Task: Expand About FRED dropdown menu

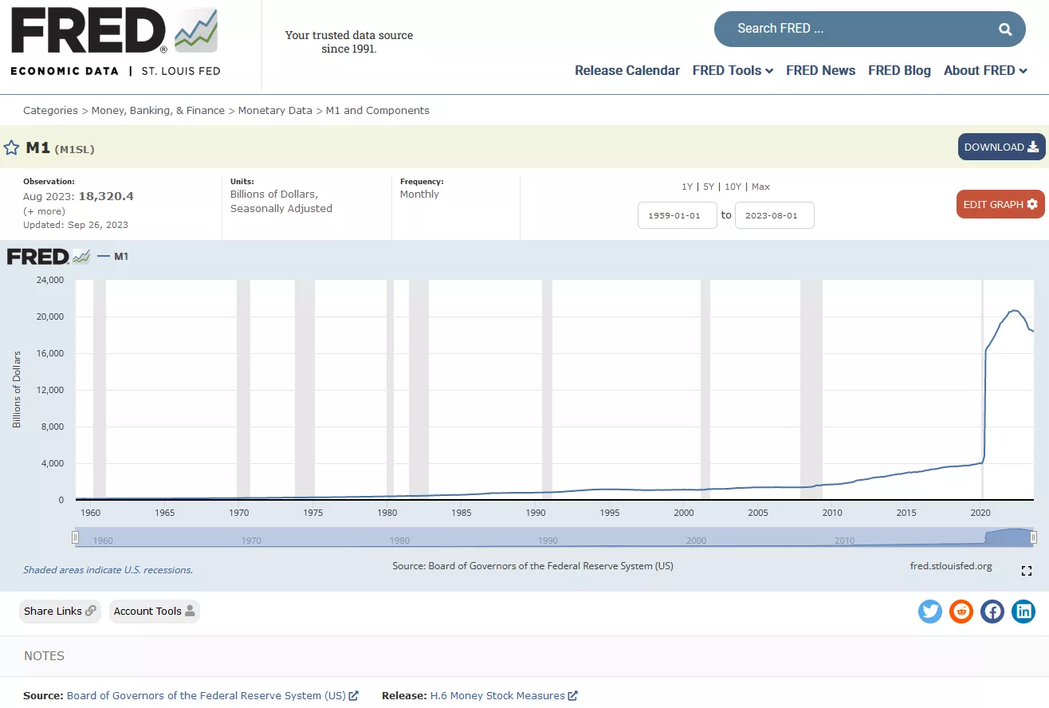Action: point(985,70)
